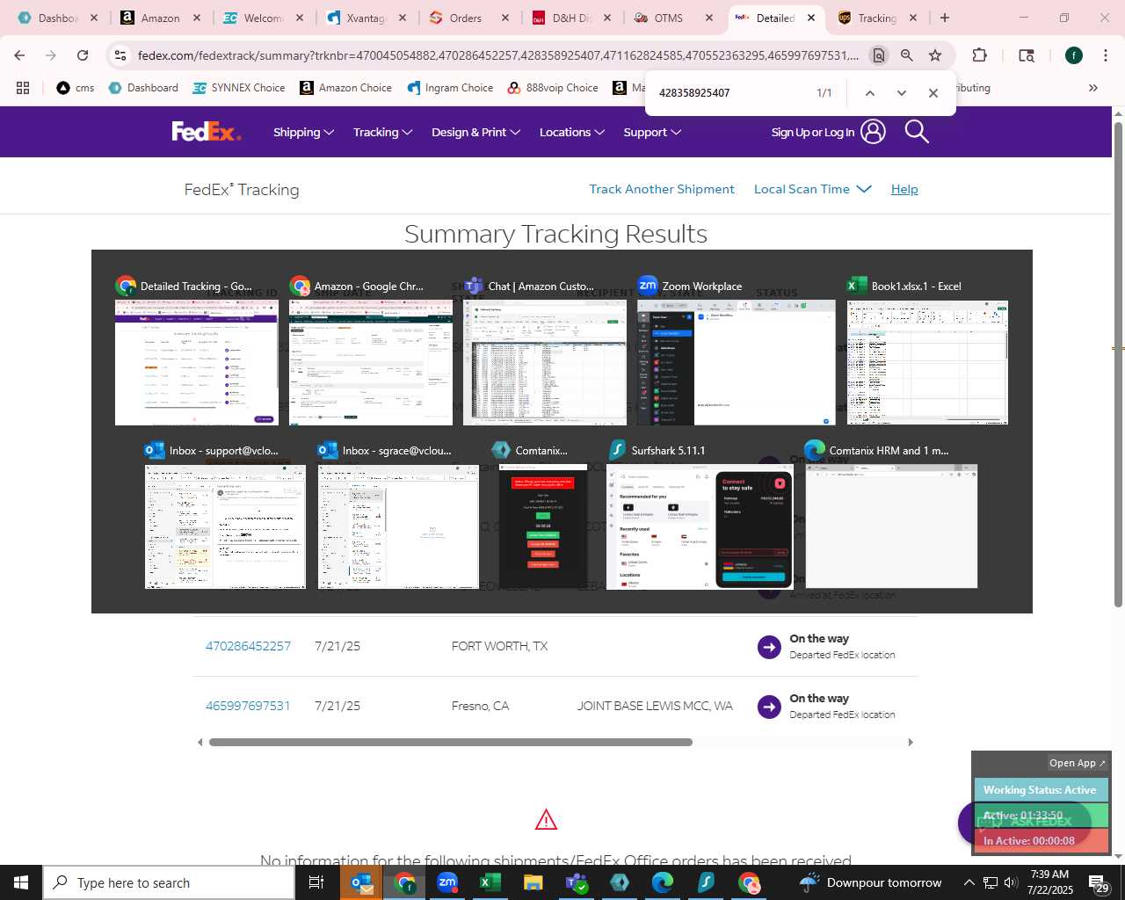Switch to the Amazon browser tab
1125x900 pixels.
coord(161,18)
